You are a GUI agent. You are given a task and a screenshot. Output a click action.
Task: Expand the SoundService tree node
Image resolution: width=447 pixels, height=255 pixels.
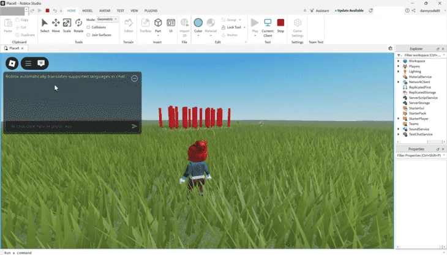[399, 129]
